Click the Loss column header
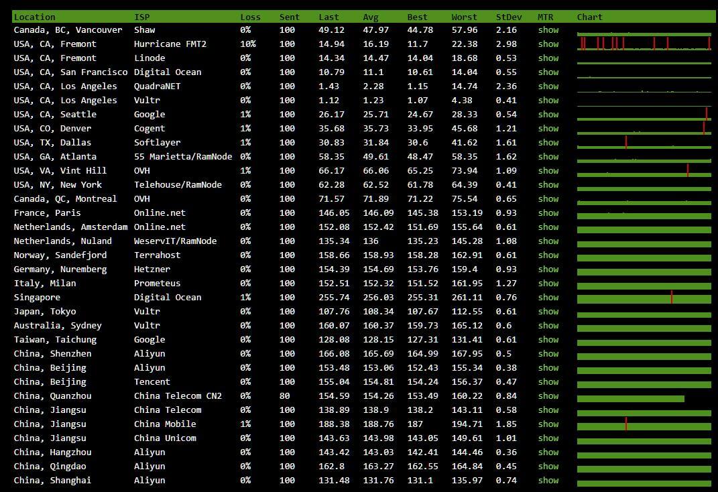 click(x=251, y=17)
